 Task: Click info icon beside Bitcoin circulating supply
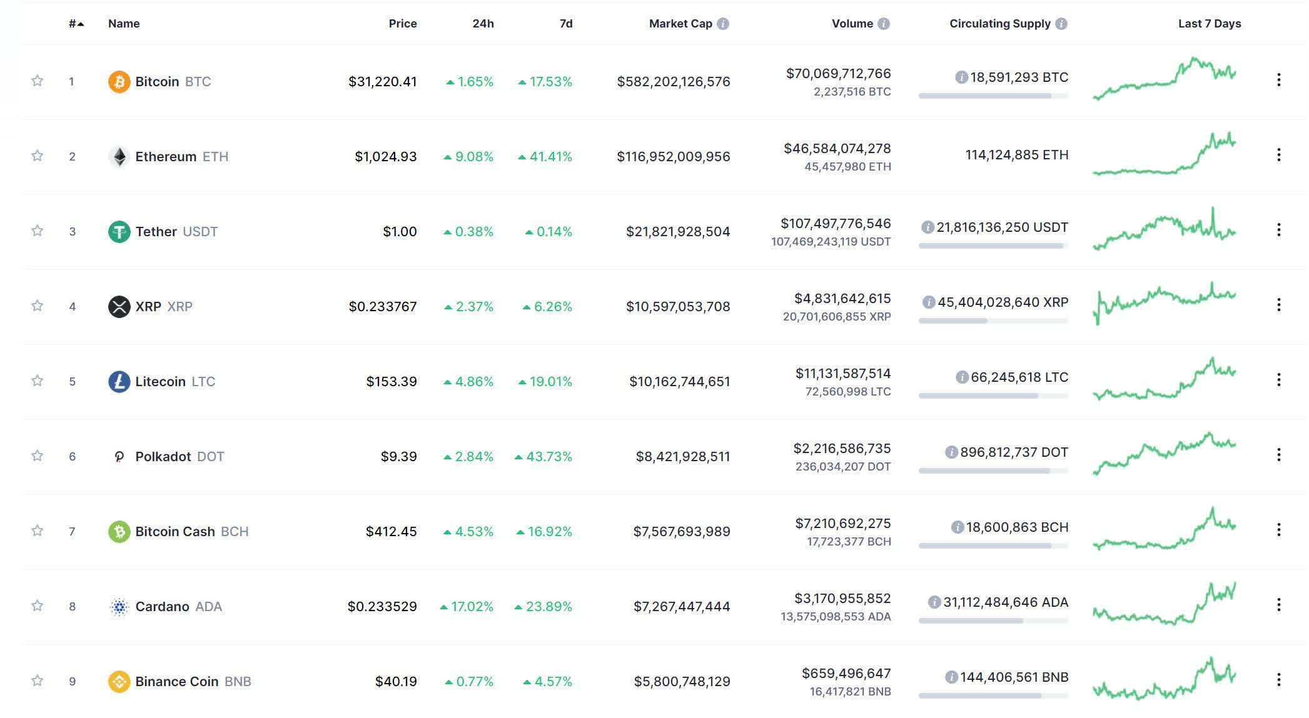[961, 77]
